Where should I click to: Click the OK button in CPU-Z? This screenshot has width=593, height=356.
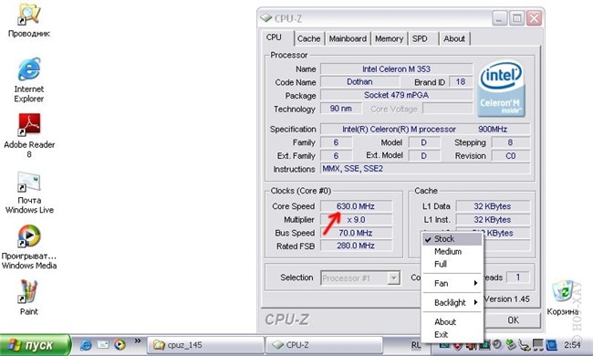(513, 320)
